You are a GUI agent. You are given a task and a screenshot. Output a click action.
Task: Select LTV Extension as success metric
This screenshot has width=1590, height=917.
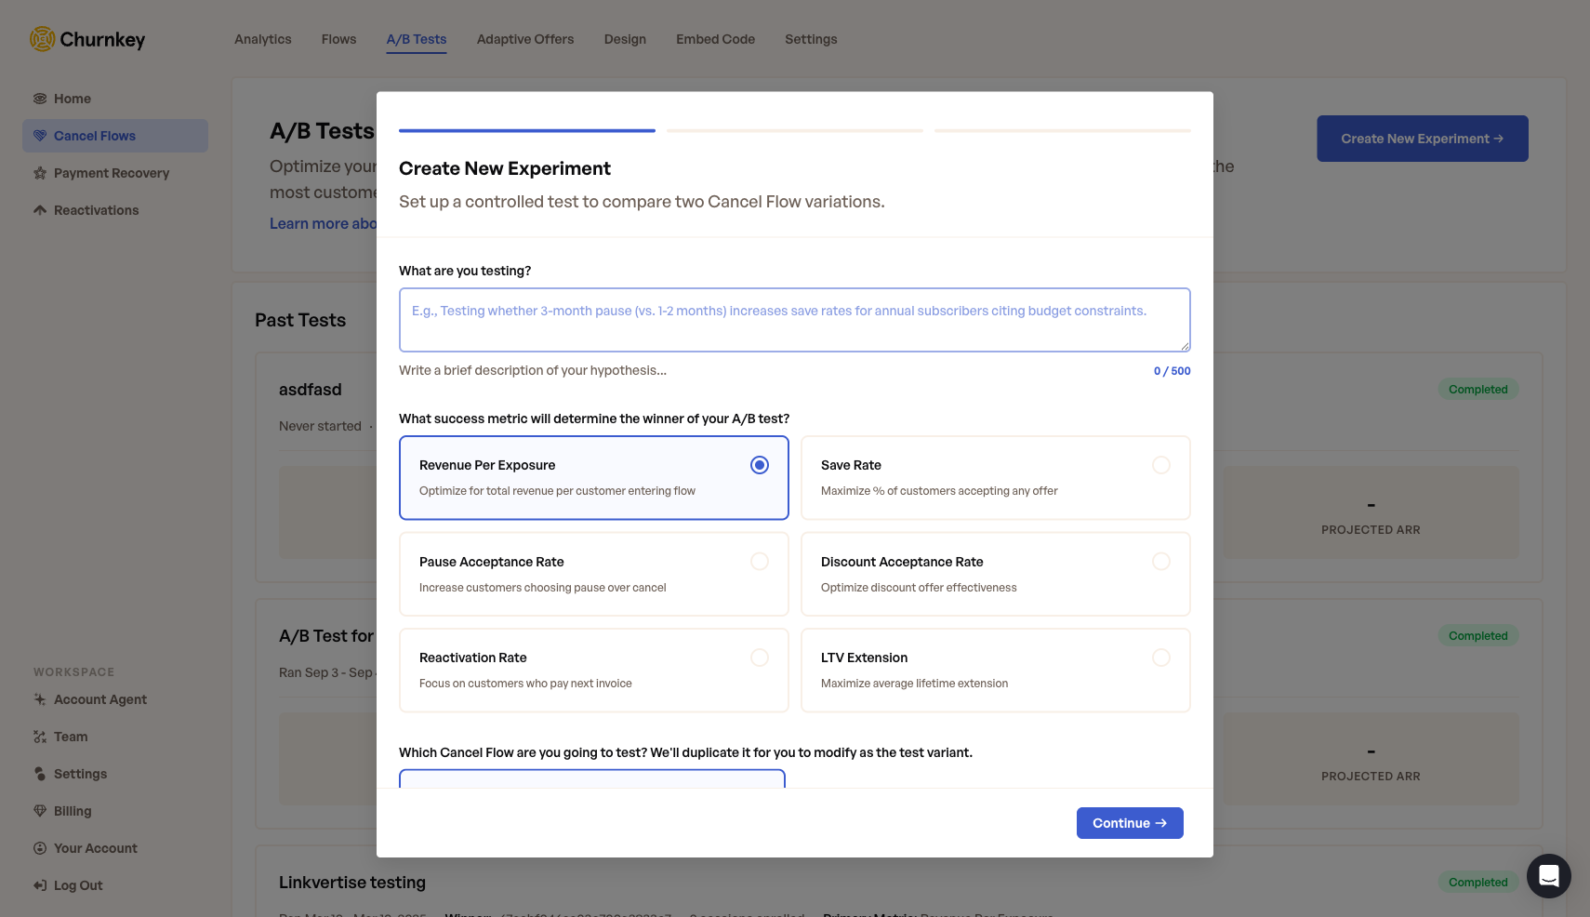point(995,670)
